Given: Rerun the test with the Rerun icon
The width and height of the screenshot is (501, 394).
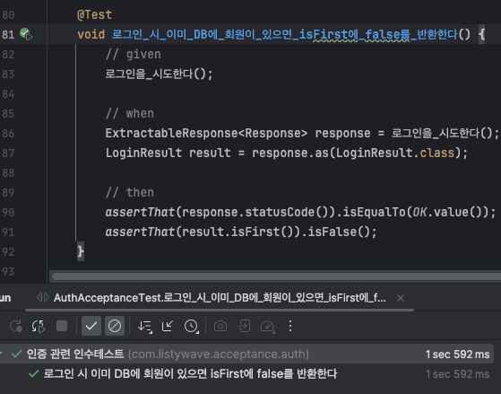Looking at the screenshot, I should 15,326.
